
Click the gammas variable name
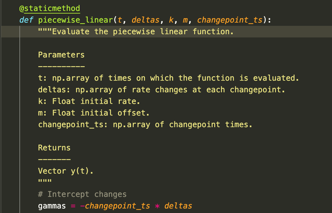pos(52,206)
